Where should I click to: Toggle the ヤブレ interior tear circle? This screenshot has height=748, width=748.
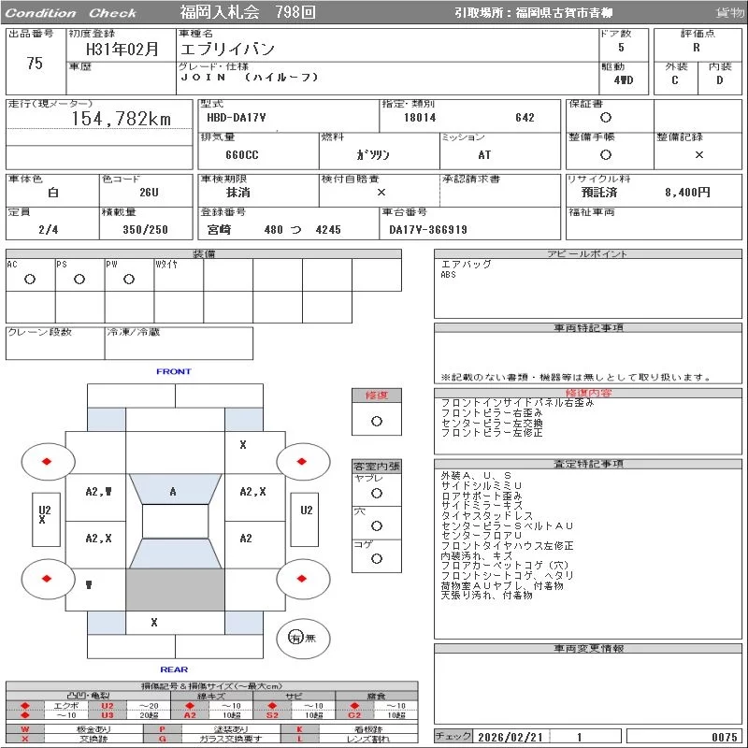pyautogui.click(x=377, y=492)
